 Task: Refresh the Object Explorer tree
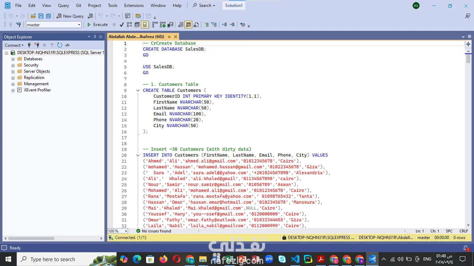(60, 45)
